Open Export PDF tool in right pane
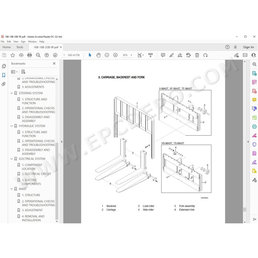This screenshot has height=258, width=258. 254,73
